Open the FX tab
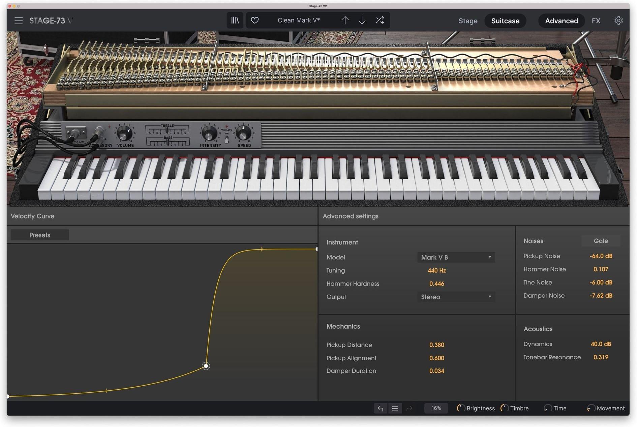 point(596,21)
